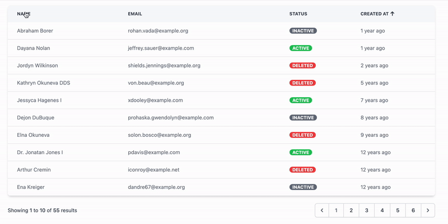Select page 4 in pagination
Image resolution: width=448 pixels, height=224 pixels.
(x=382, y=211)
